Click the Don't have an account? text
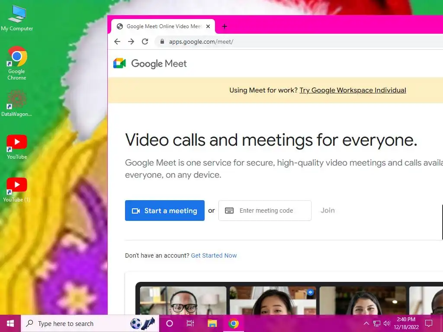443x332 pixels. pos(157,255)
